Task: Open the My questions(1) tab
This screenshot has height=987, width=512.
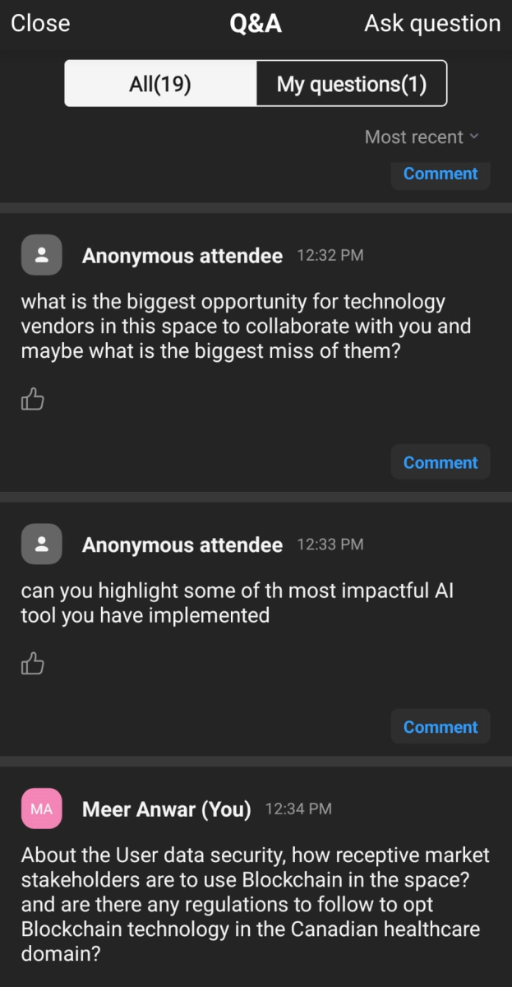Action: tap(352, 84)
